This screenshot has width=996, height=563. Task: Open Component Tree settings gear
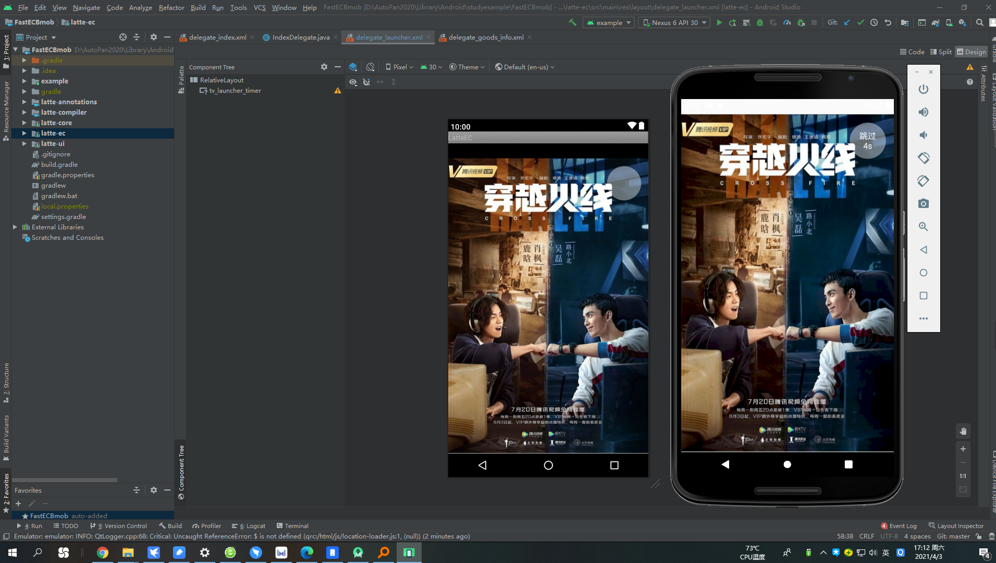324,67
